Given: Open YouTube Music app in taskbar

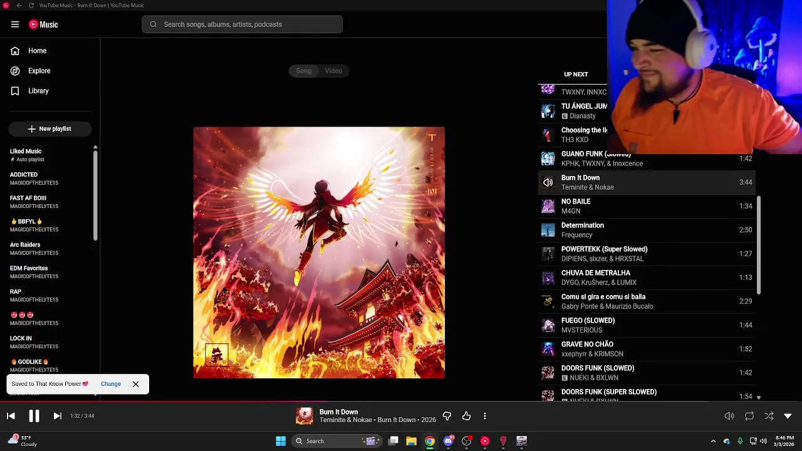Looking at the screenshot, I should tap(485, 441).
